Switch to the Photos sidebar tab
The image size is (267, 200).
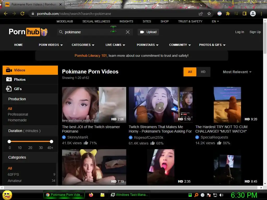(30, 79)
